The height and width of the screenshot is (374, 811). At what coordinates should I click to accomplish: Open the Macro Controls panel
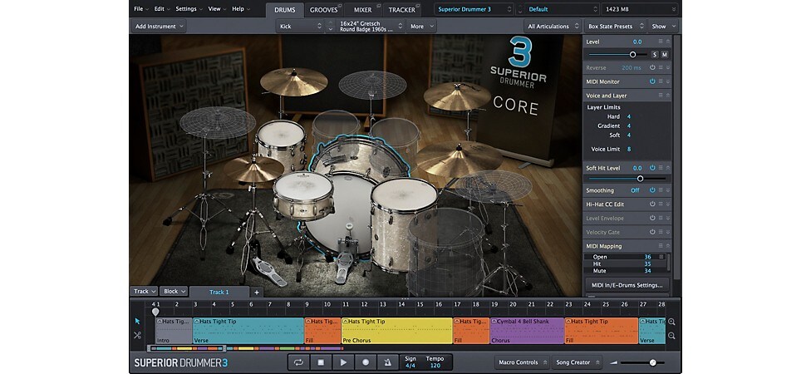521,362
